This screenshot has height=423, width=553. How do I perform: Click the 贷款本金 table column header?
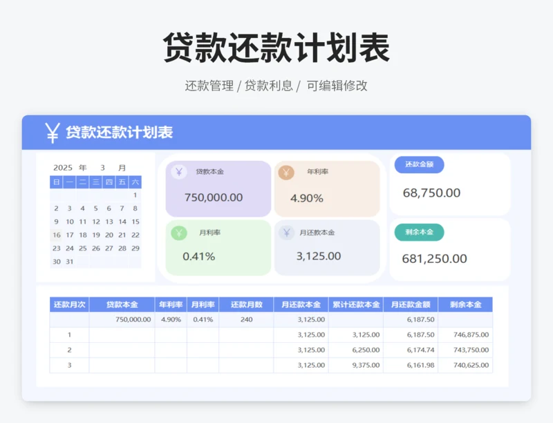point(122,305)
